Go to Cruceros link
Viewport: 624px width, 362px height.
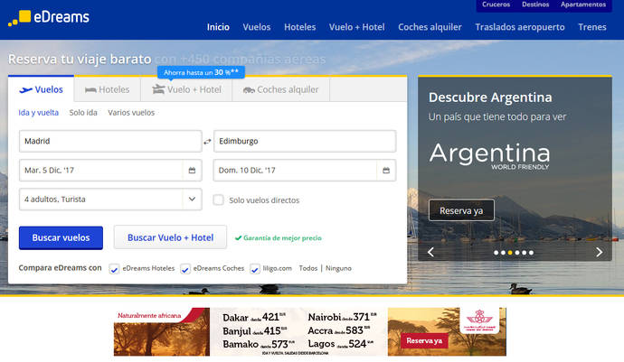[x=496, y=5]
